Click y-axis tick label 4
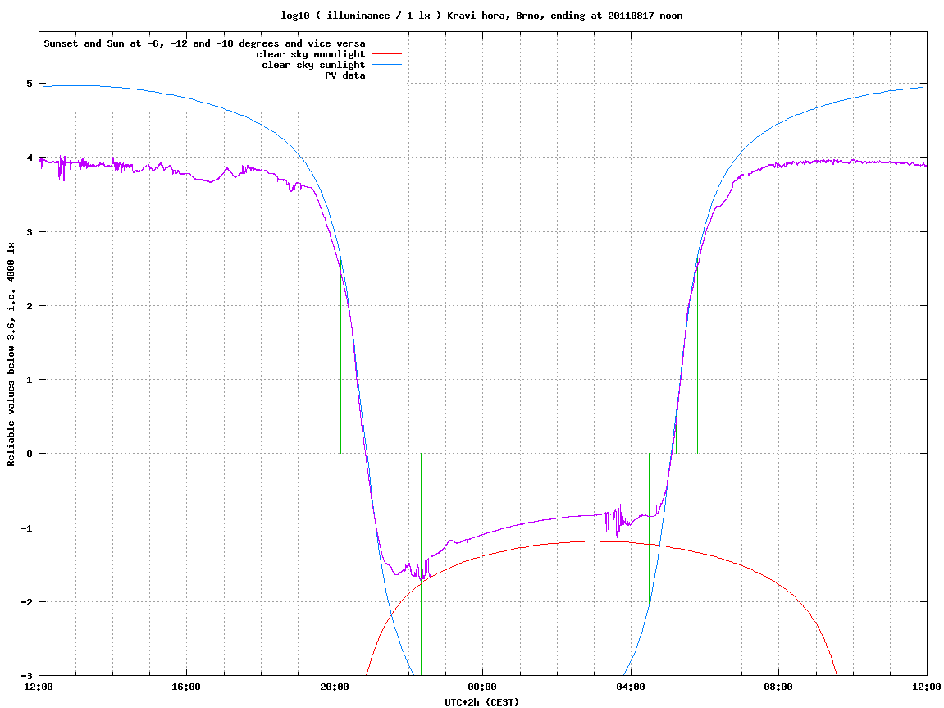 point(29,158)
